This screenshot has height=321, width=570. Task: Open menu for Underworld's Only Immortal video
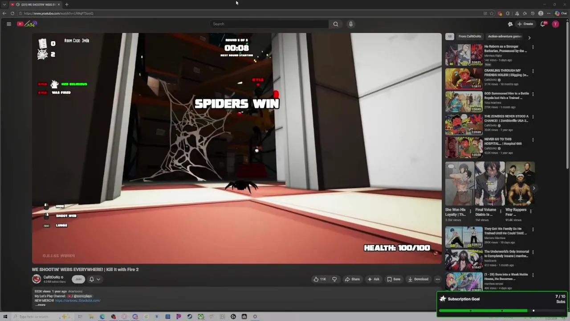[x=533, y=253]
